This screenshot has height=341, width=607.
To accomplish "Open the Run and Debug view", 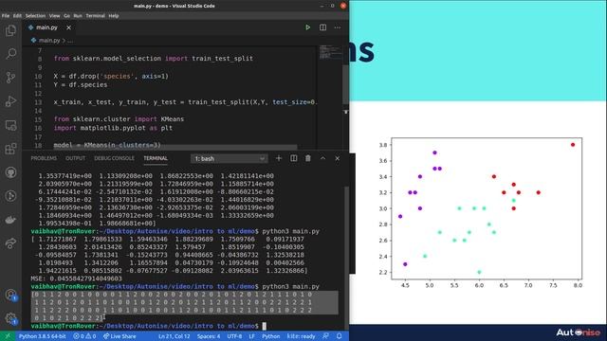I will (x=10, y=101).
